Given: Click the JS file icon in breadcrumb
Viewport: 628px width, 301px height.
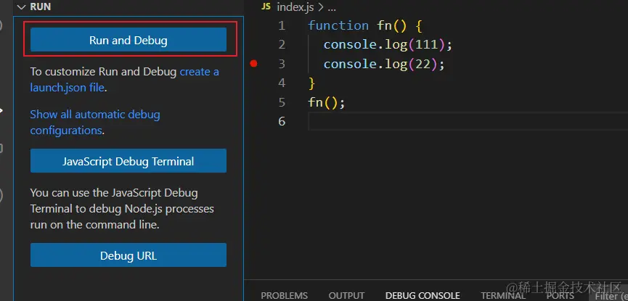Looking at the screenshot, I should click(x=266, y=7).
